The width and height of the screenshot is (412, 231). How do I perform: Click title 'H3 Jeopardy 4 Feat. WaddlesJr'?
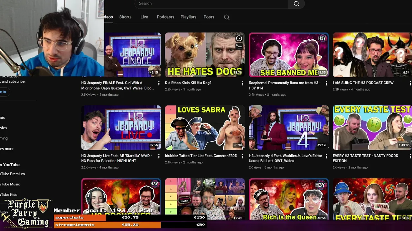tap(286, 158)
